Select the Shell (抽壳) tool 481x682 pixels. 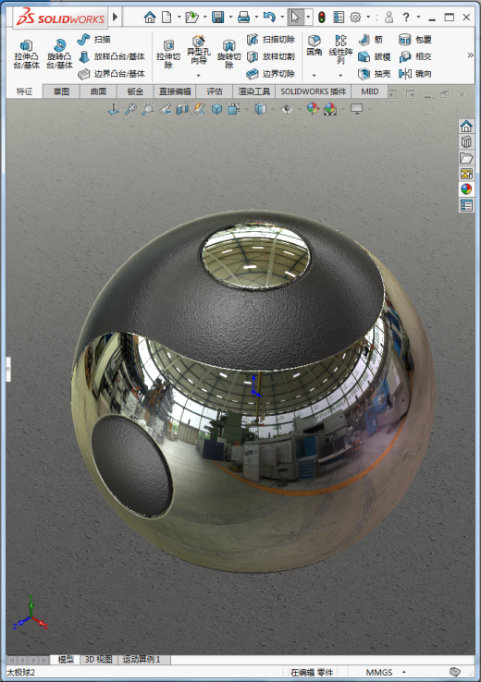(375, 74)
